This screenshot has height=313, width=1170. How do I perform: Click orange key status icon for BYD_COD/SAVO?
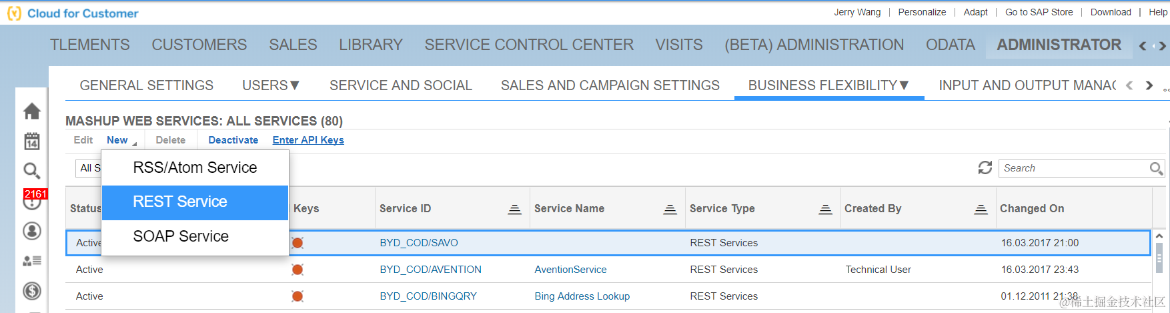click(298, 243)
